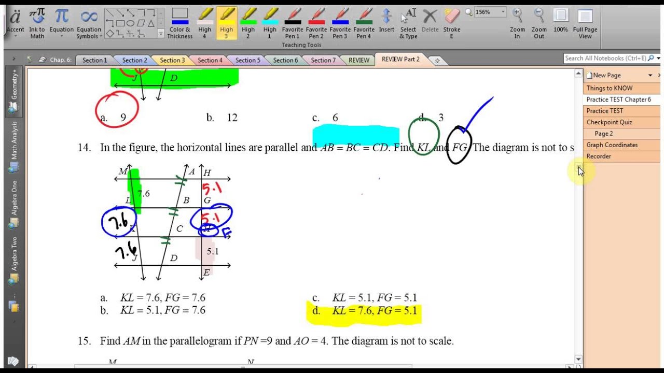The height and width of the screenshot is (373, 664).
Task: Open the Page 2 subpage
Action: click(621, 134)
